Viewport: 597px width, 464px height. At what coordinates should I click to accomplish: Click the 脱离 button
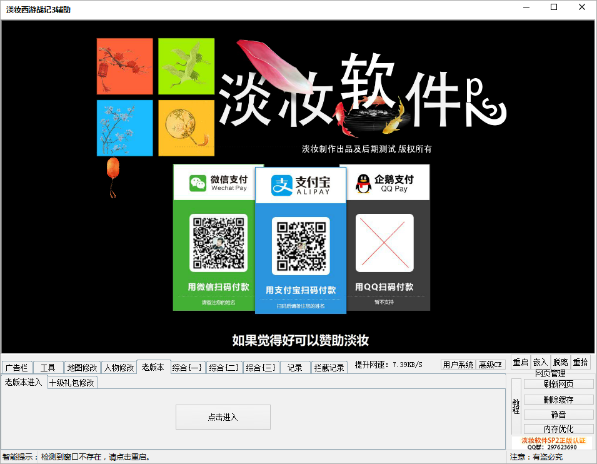pos(561,362)
